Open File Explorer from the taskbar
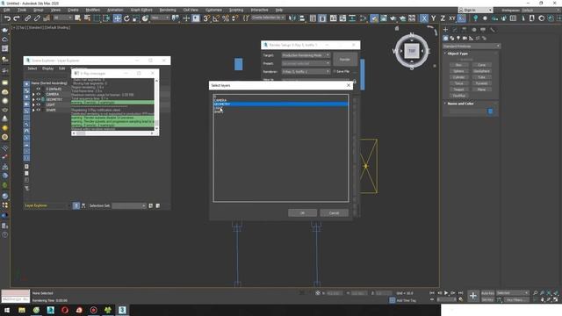 click(22, 310)
